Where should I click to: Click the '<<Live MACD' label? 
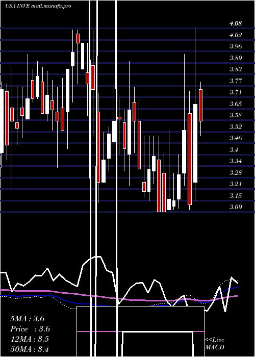point(215,343)
